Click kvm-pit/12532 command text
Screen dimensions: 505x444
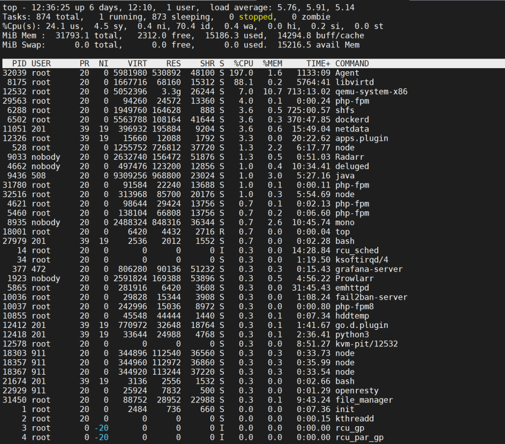366,343
